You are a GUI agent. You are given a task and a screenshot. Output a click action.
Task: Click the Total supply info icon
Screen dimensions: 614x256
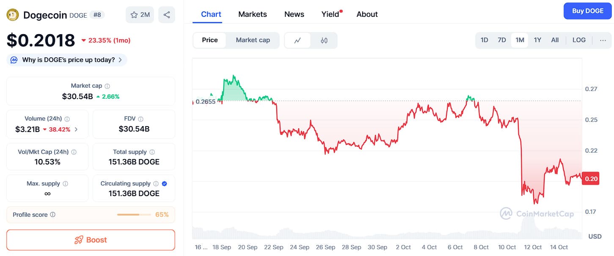(x=152, y=152)
